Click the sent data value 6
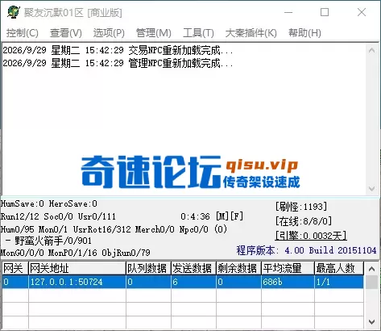The image size is (381, 331). pos(193,282)
